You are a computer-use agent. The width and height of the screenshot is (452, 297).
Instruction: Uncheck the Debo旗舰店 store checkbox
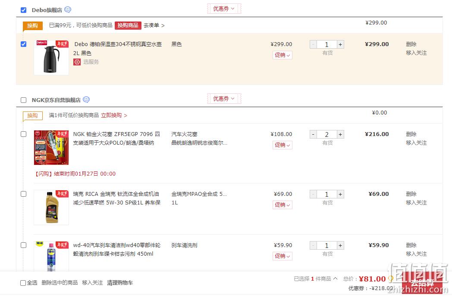(x=24, y=10)
